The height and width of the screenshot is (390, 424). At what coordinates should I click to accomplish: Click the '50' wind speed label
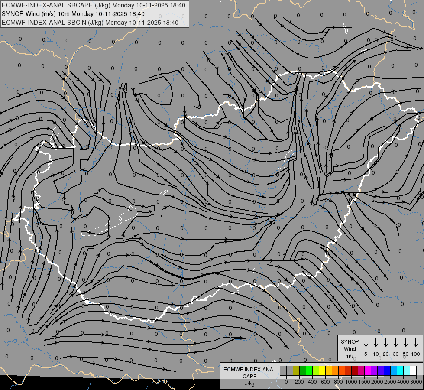tap(406, 354)
